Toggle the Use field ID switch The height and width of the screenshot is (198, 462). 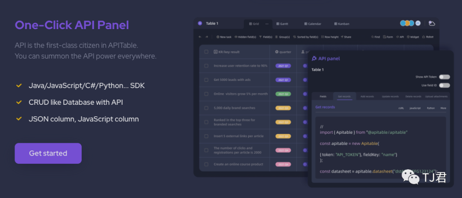point(444,86)
